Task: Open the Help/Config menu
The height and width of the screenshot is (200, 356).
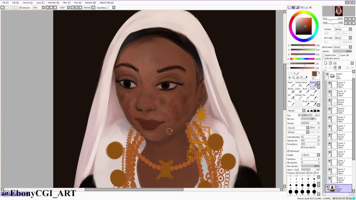Action: 107,2
